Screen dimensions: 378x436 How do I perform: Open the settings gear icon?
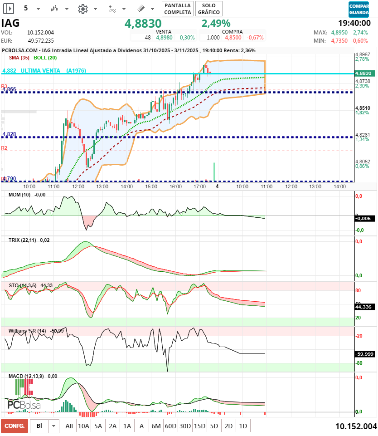(x=82, y=9)
